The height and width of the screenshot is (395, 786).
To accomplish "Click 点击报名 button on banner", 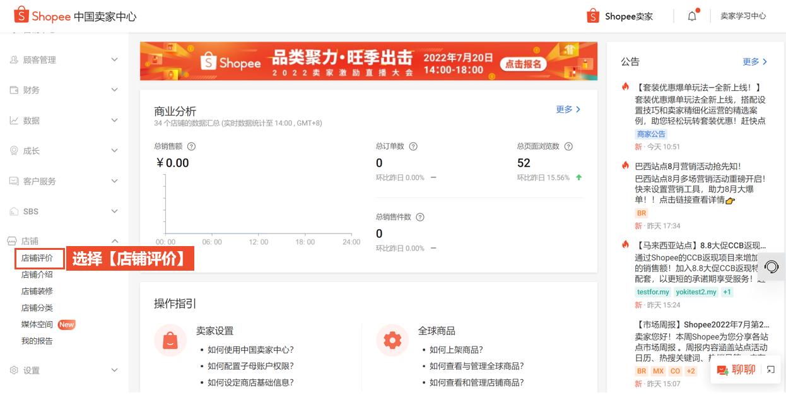I will 524,64.
